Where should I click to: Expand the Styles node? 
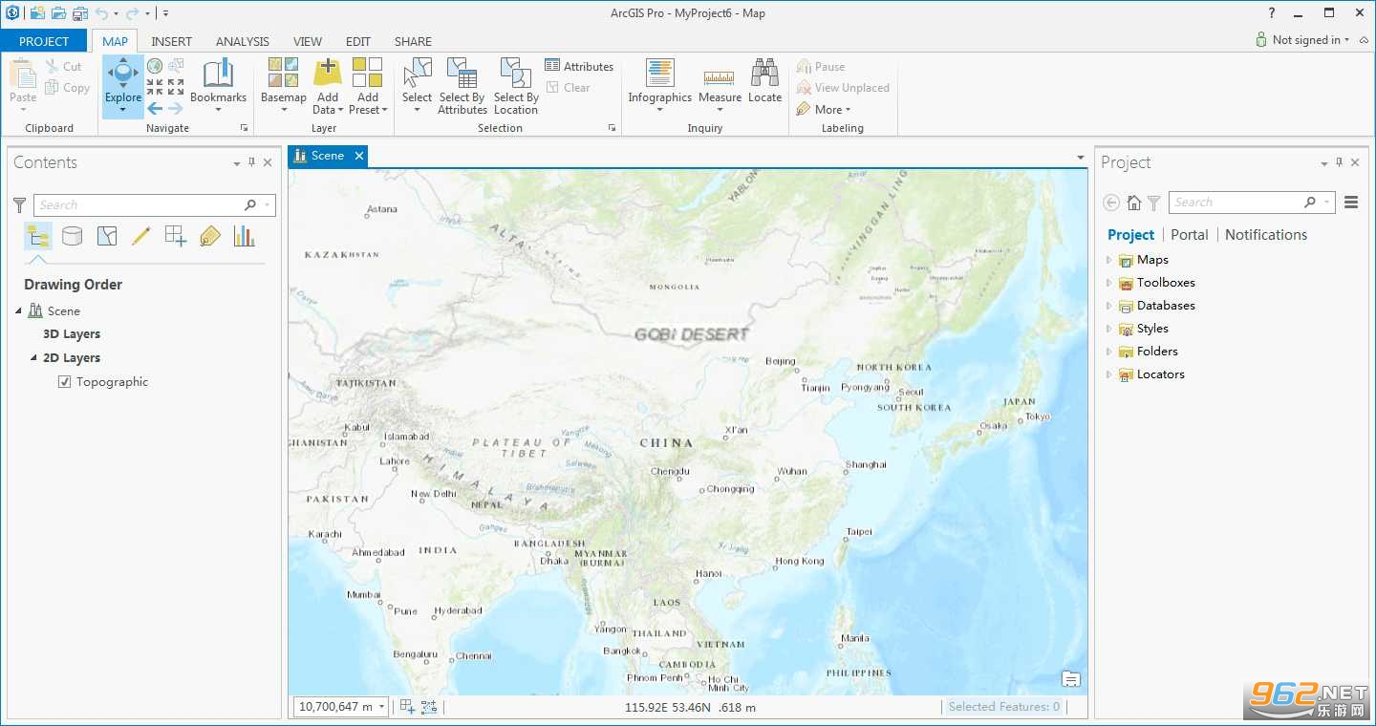(1109, 329)
